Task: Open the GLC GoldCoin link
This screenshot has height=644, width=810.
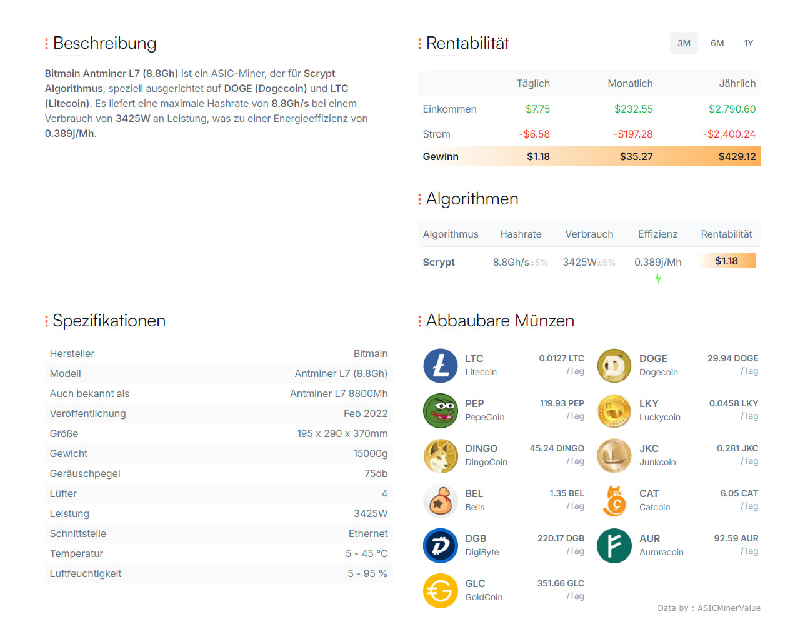Action: [484, 590]
